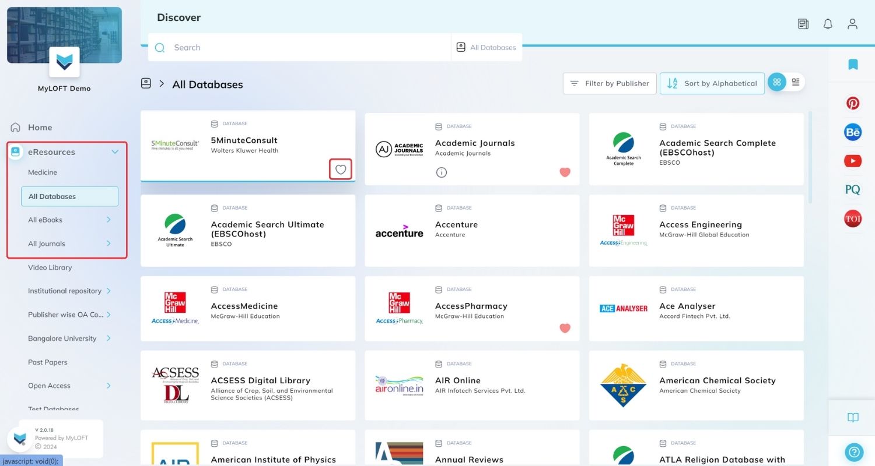This screenshot has width=875, height=466.
Task: Open AccessMedicine database
Action: pyautogui.click(x=248, y=309)
